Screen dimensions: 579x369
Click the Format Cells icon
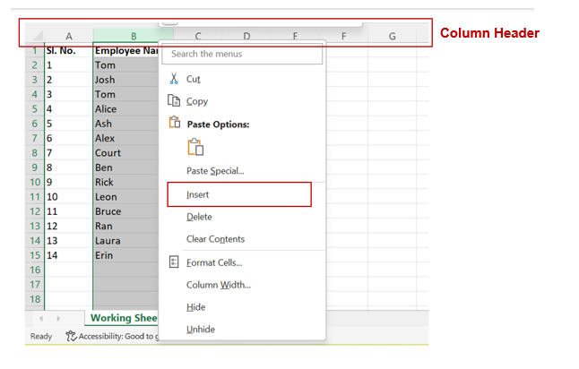point(174,262)
